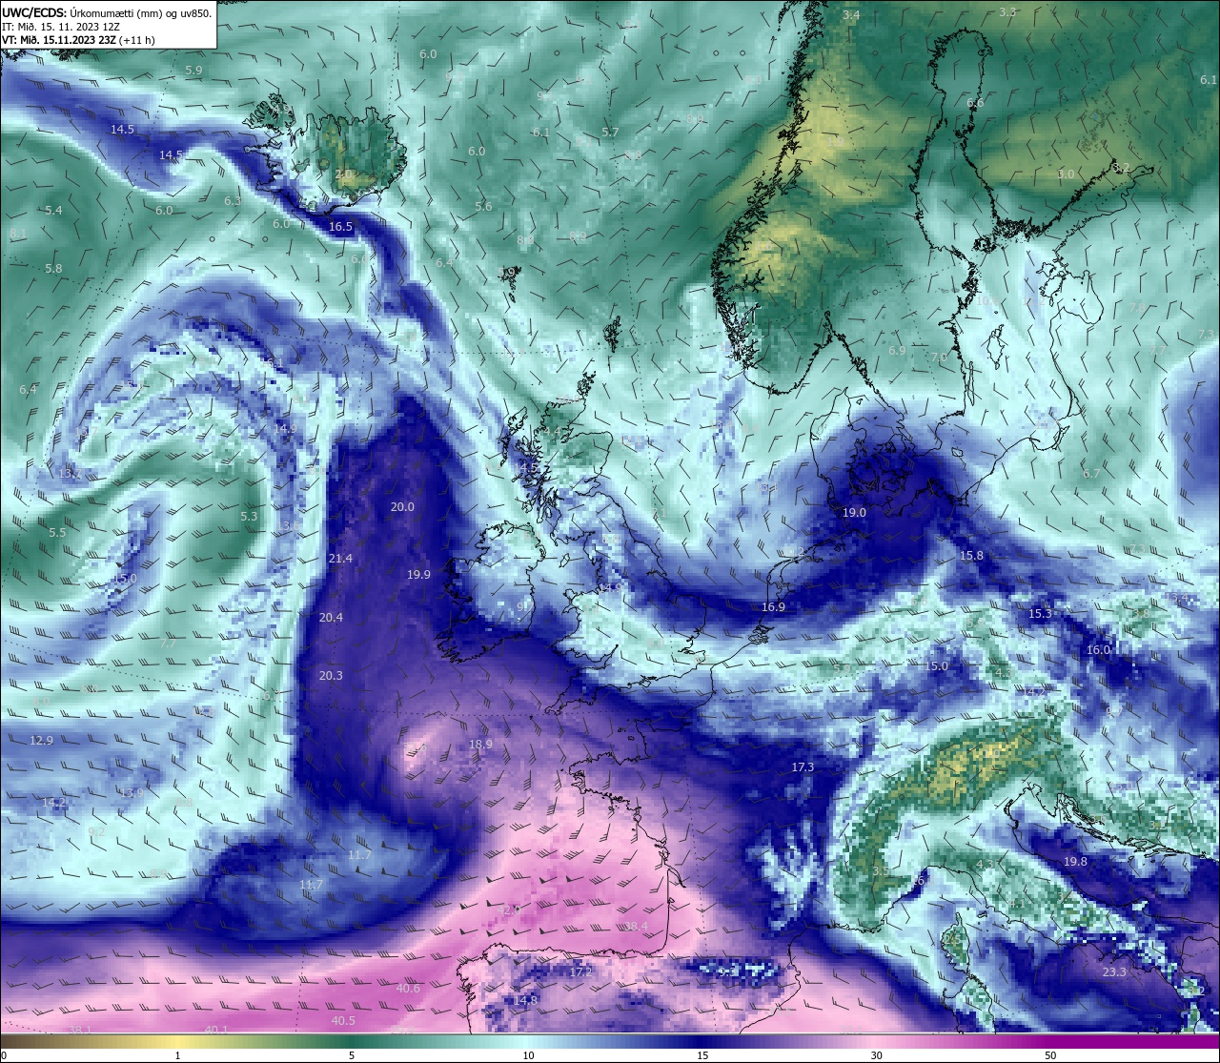Click the map value 12.9

tap(41, 740)
